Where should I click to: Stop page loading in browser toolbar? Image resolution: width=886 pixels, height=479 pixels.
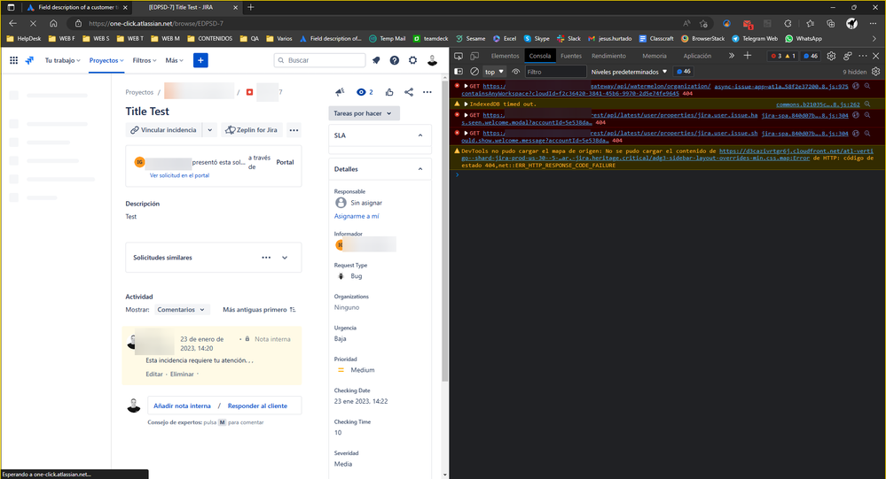point(33,24)
